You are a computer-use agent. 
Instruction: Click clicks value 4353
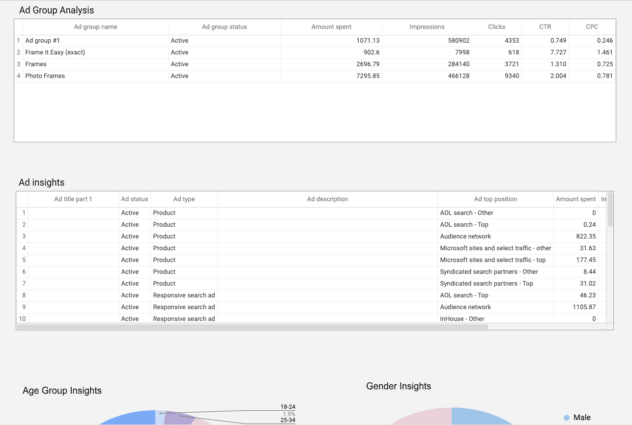[512, 41]
